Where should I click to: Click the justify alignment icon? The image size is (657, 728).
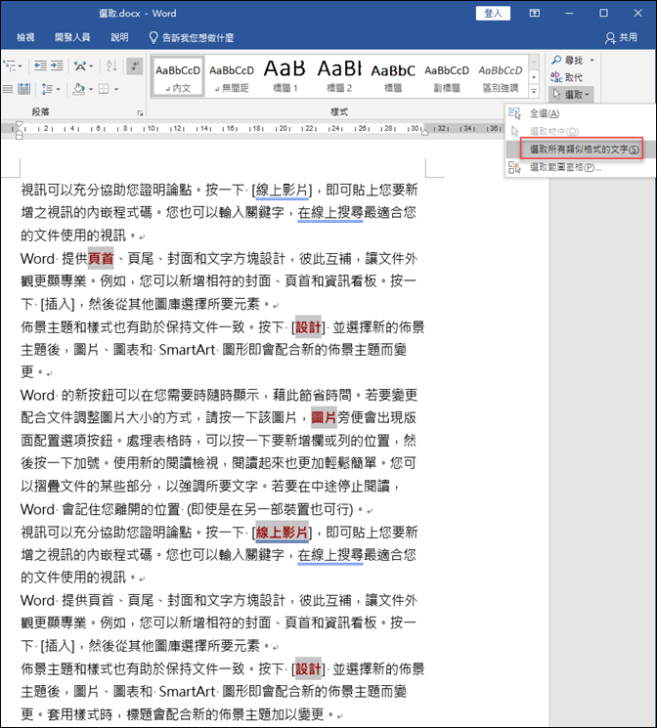tap(8, 88)
